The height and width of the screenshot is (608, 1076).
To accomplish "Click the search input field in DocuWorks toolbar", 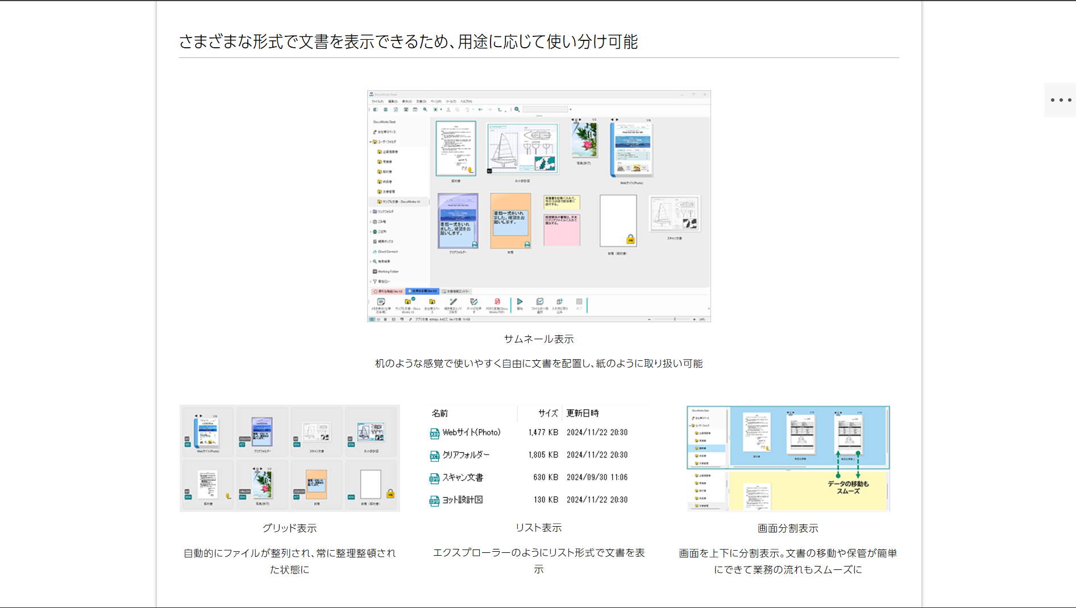I will (x=545, y=110).
